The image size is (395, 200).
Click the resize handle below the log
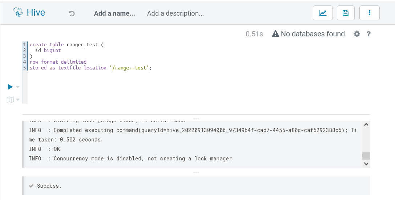(x=196, y=172)
